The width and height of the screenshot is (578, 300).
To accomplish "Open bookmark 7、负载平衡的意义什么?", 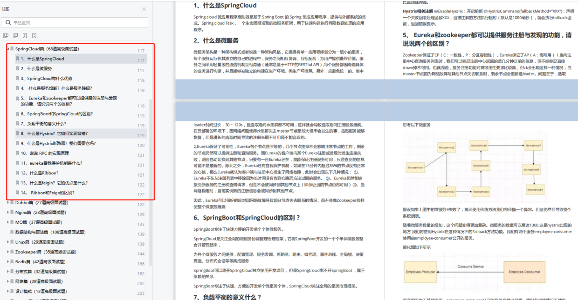I will 43,124.
